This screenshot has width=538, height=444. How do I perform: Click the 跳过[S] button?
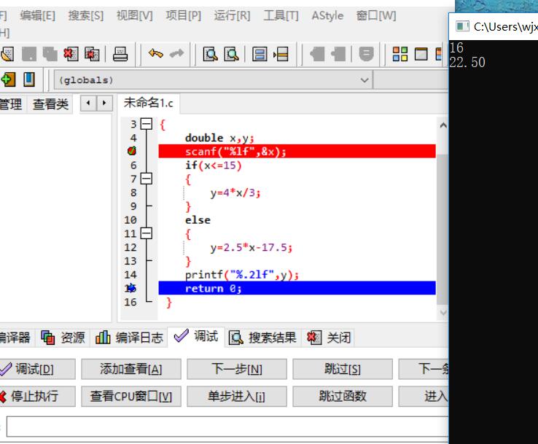coord(343,369)
